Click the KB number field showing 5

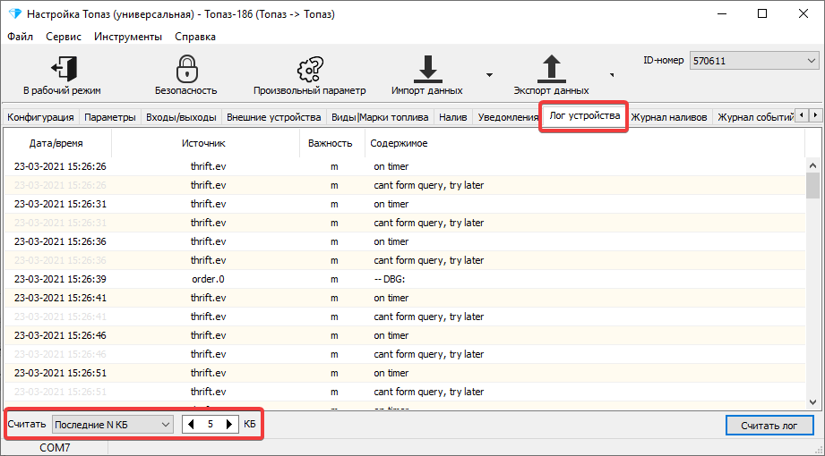pyautogui.click(x=210, y=425)
